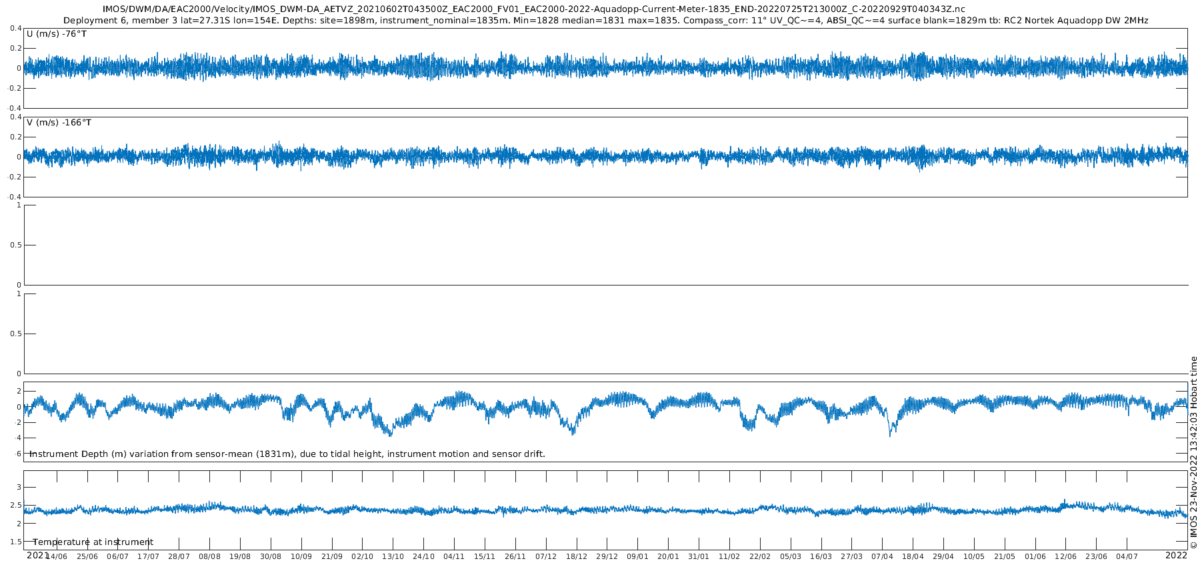Viewport: 1200px width, 567px height.
Task: Click the '25/06' date tick label
Action: (87, 556)
